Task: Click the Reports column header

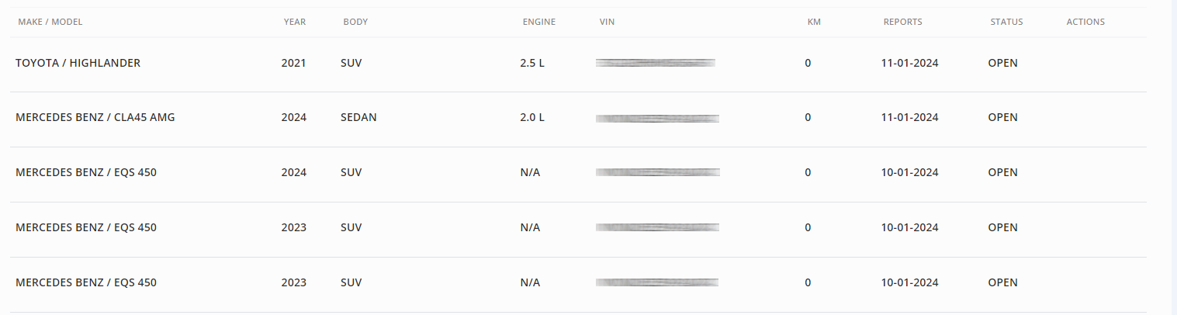Action: click(x=902, y=22)
